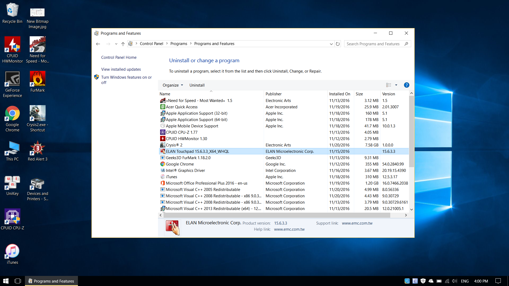Viewport: 509px width, 286px height.
Task: Click the battery status tray icon
Action: [x=439, y=281]
